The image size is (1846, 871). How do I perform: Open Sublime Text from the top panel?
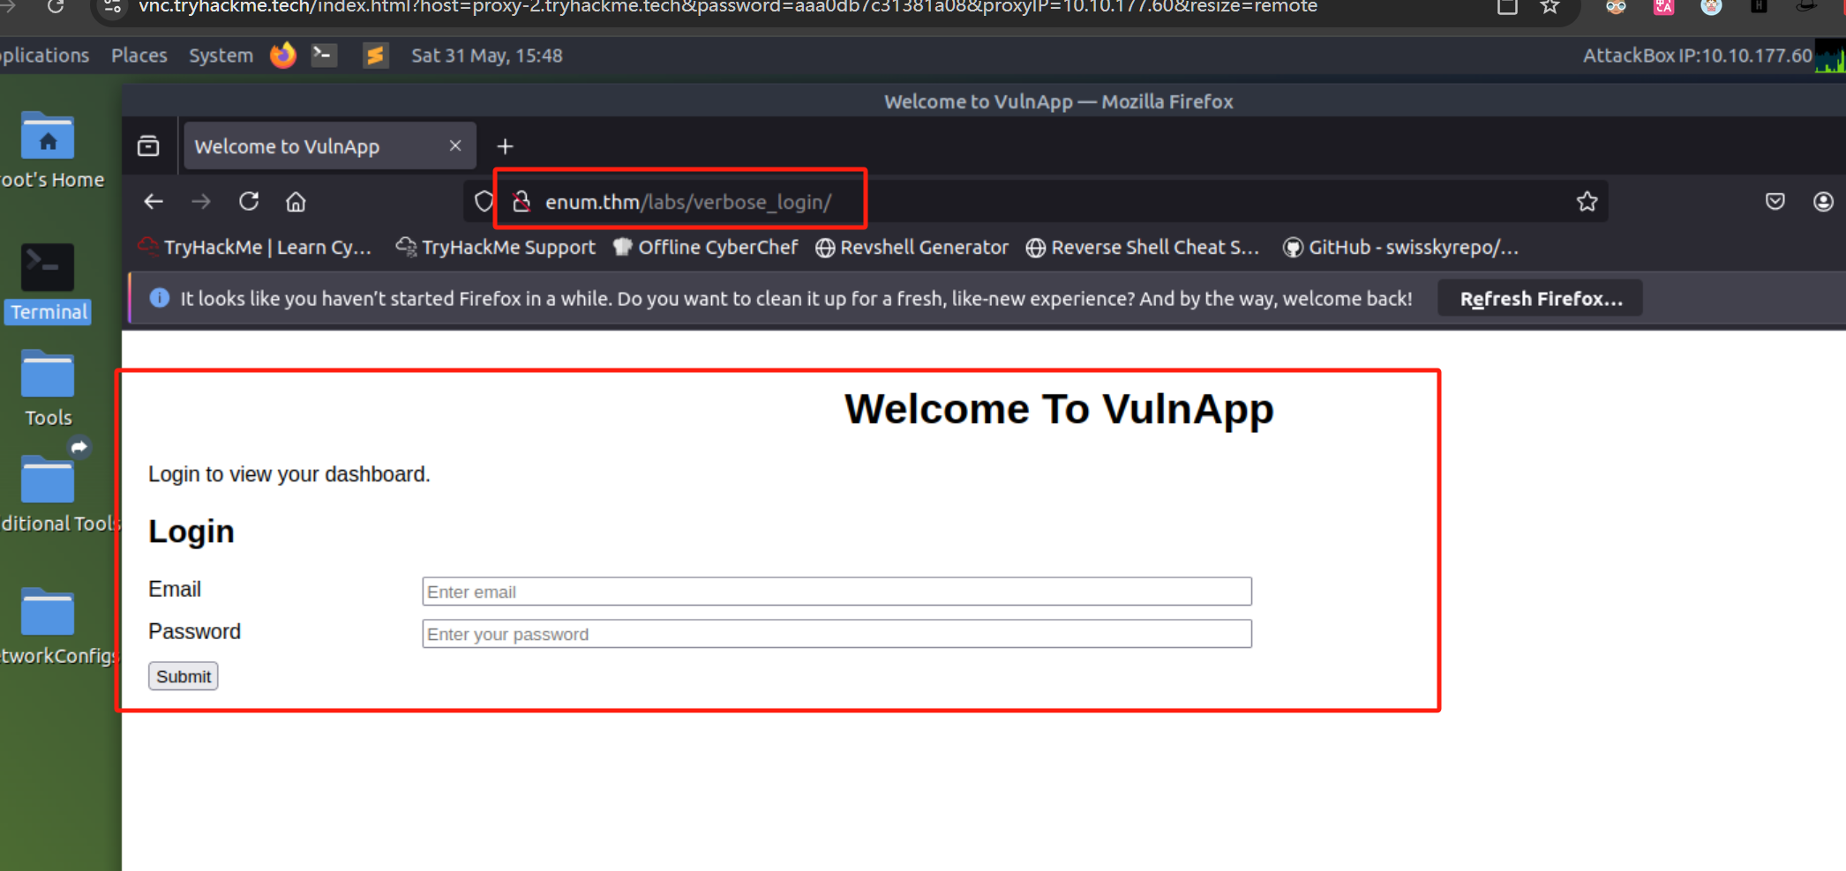375,56
